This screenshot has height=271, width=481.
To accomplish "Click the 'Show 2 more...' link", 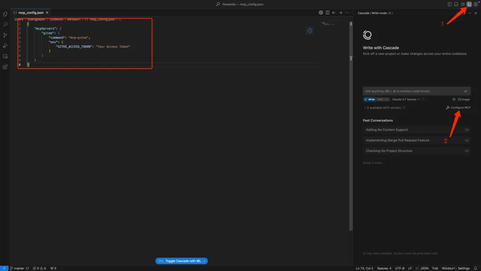I will click(x=373, y=163).
